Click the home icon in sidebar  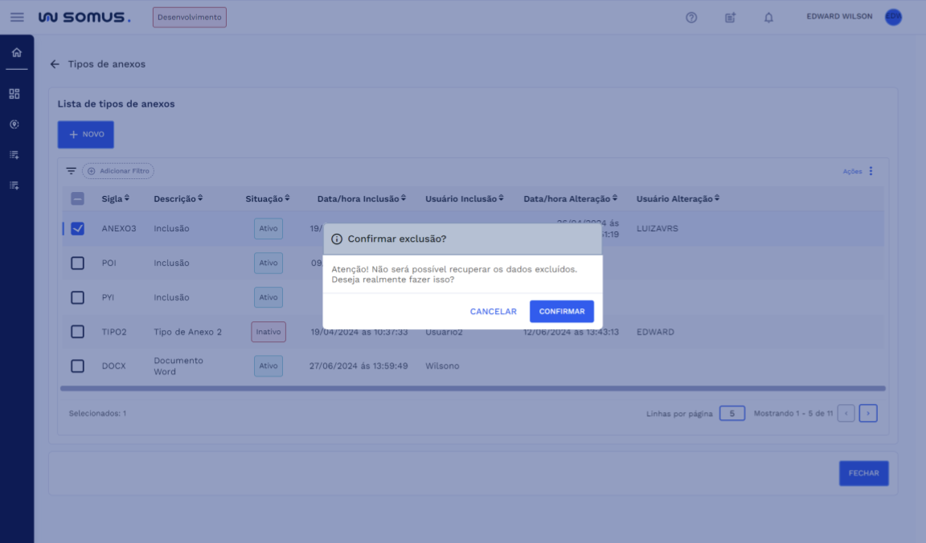tap(17, 53)
